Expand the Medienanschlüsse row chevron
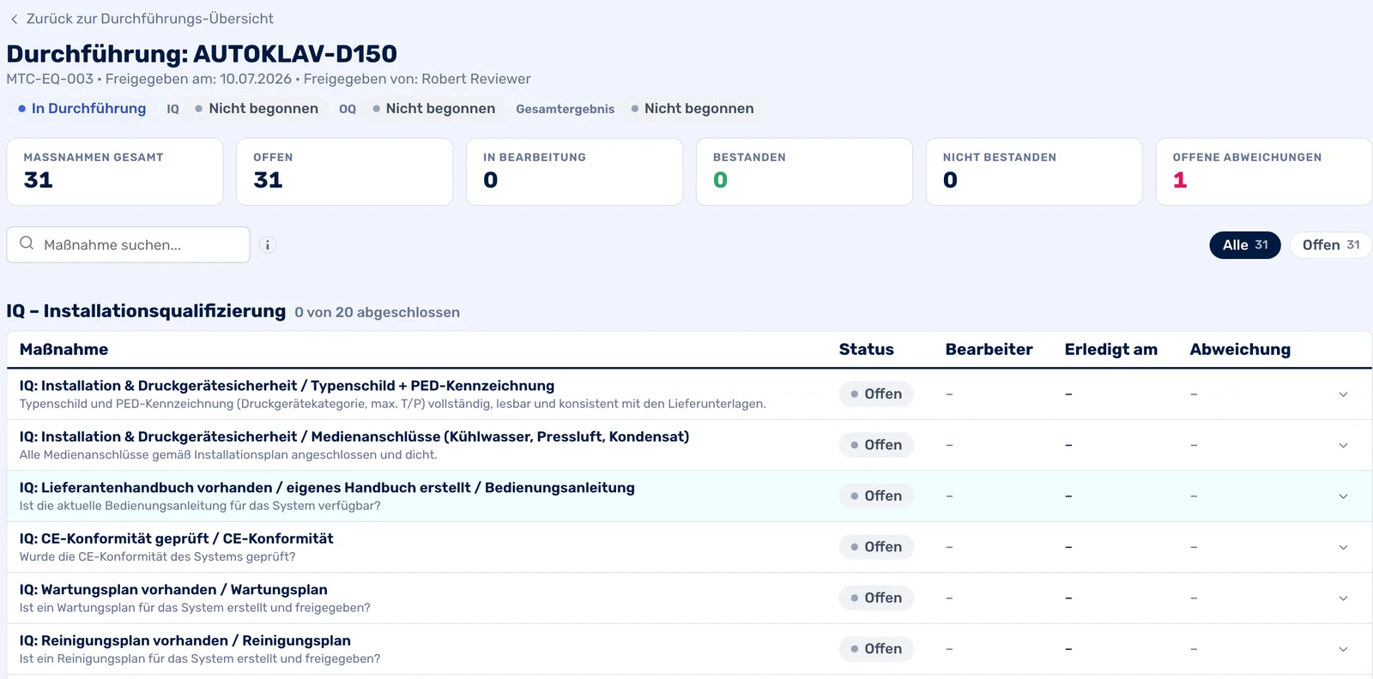The image size is (1373, 679). pyautogui.click(x=1343, y=445)
